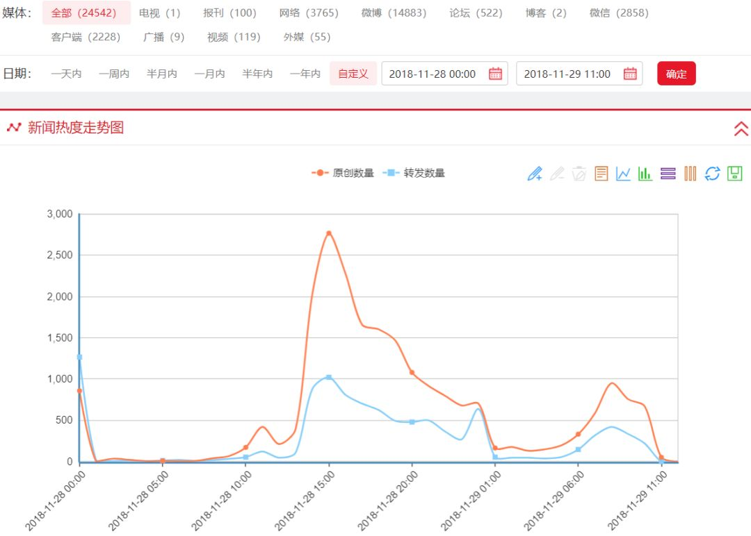This screenshot has width=751, height=536.
Task: Open the start date calendar picker
Action: (495, 74)
